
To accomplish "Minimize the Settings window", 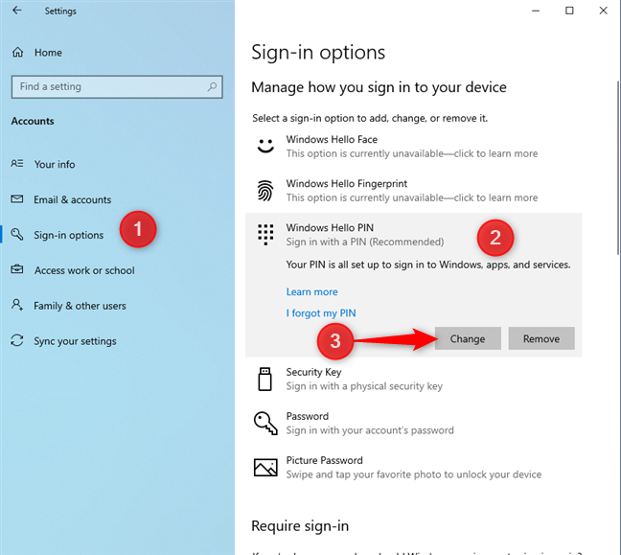I will pyautogui.click(x=536, y=11).
